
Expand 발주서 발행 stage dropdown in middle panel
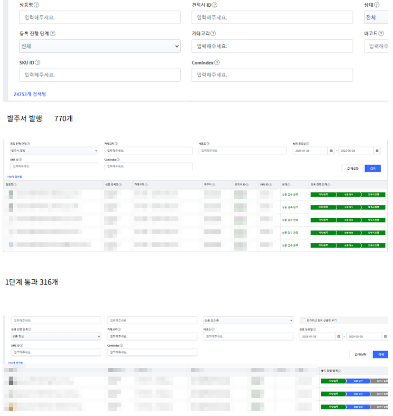(54, 151)
